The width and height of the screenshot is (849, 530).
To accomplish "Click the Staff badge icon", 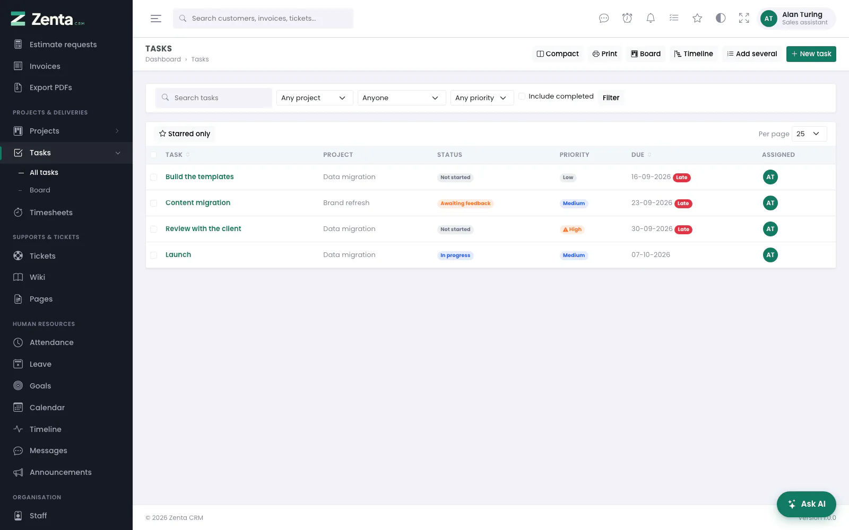I will (18, 516).
